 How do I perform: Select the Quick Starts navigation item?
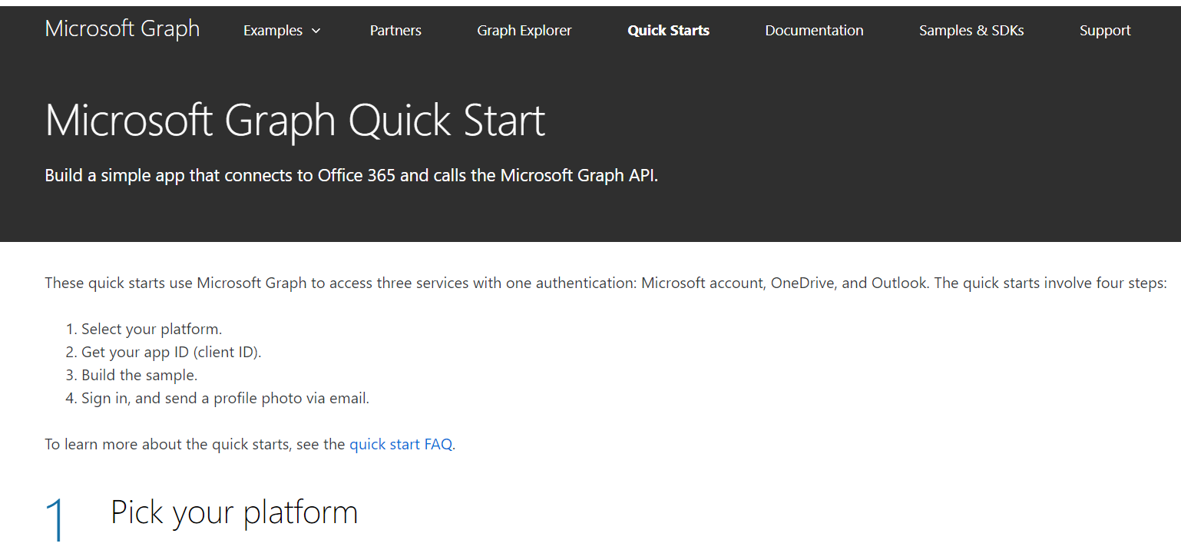tap(668, 31)
